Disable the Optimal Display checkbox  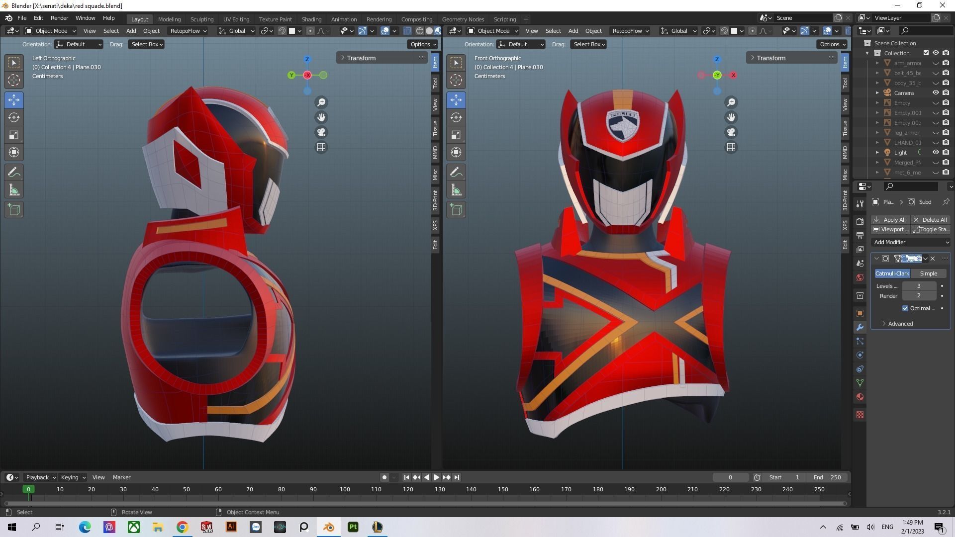point(905,308)
